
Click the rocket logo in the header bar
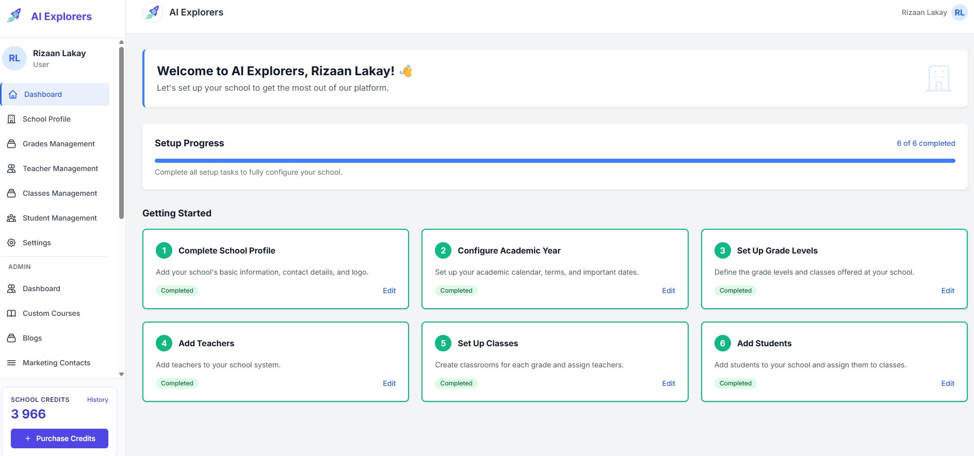pyautogui.click(x=153, y=12)
